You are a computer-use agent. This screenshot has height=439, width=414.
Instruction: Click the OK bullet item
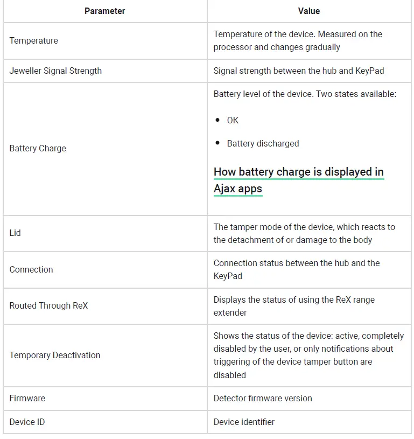[233, 120]
